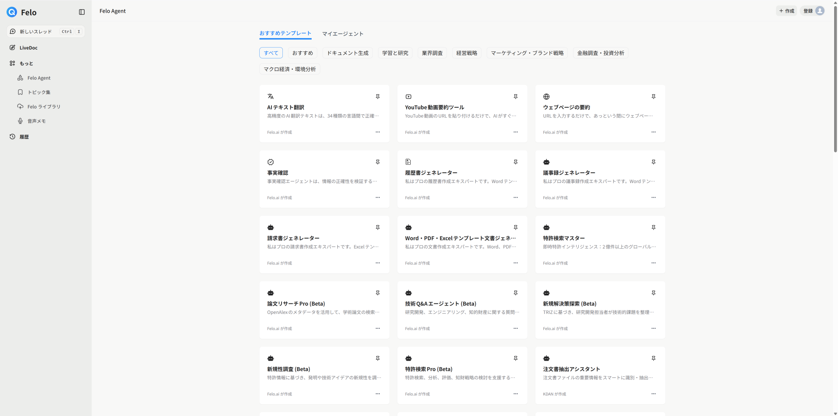This screenshot has height=416, width=838.
Task: Pin the 特許検索 Pro (Beta) card
Action: coord(515,358)
